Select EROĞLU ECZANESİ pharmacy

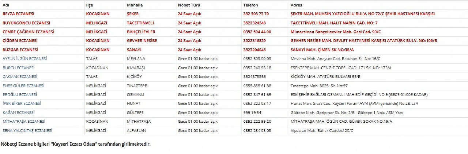pyautogui.click(x=19, y=95)
